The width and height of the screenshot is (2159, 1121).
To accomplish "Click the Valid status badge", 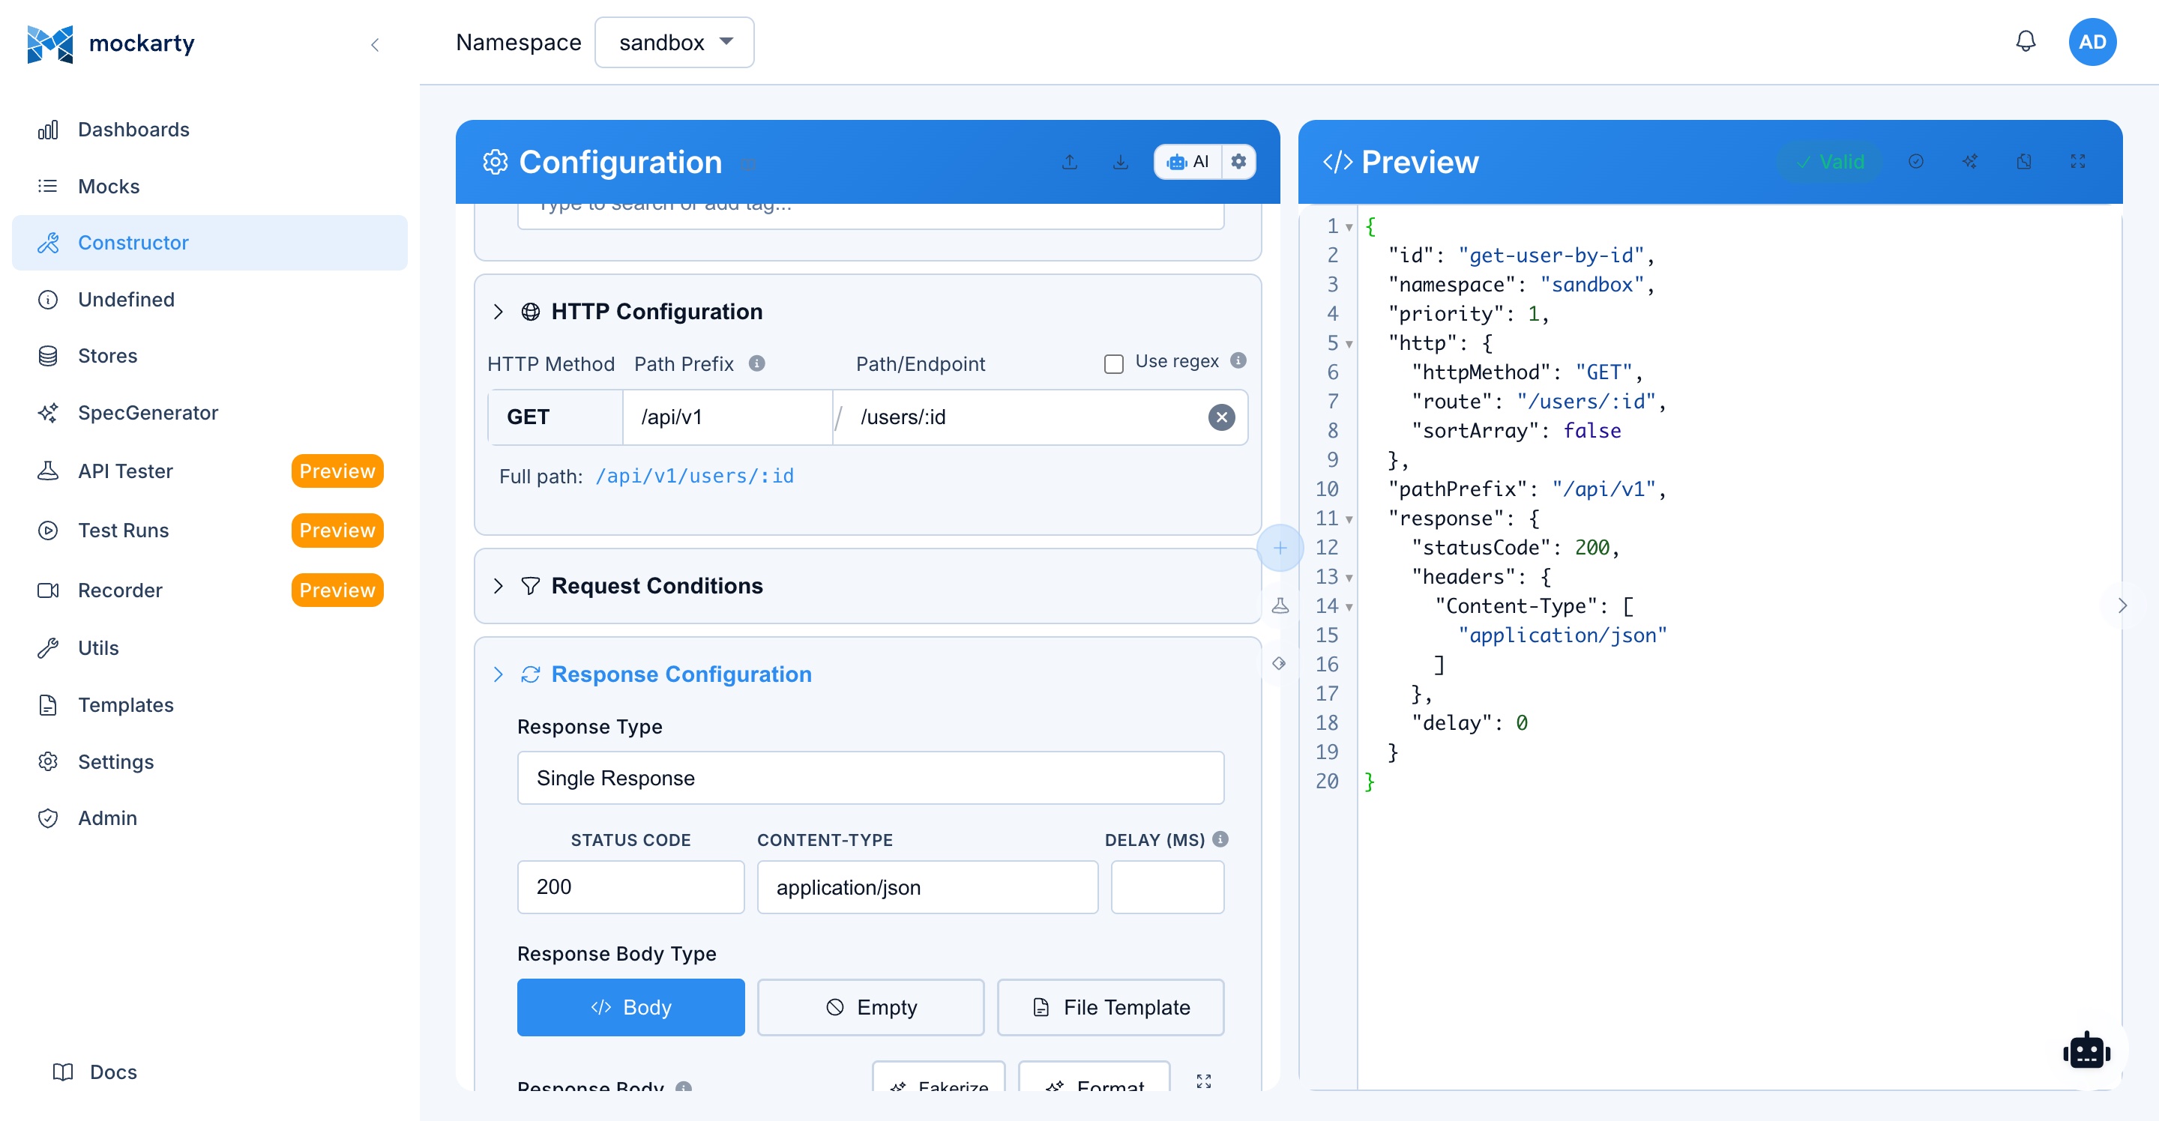I will click(x=1830, y=162).
